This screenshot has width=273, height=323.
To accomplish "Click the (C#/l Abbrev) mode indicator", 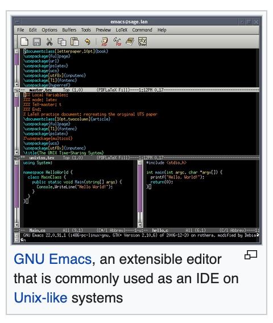I will 111,230.
